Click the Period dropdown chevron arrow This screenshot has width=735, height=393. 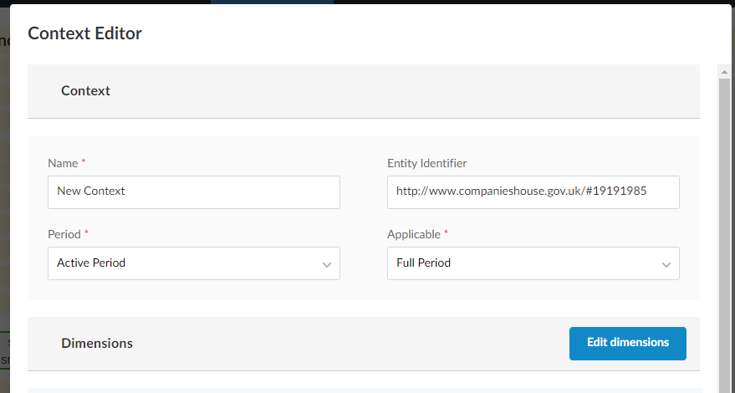click(x=326, y=264)
